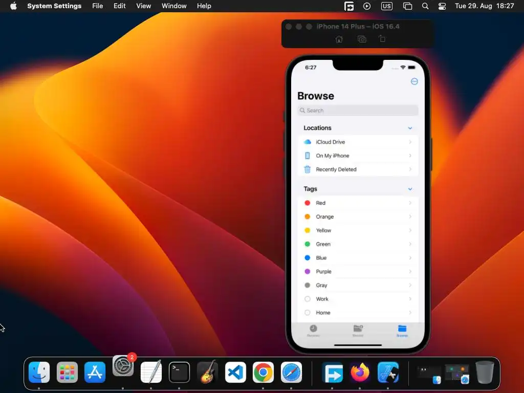Open the Edit menu

tap(119, 6)
